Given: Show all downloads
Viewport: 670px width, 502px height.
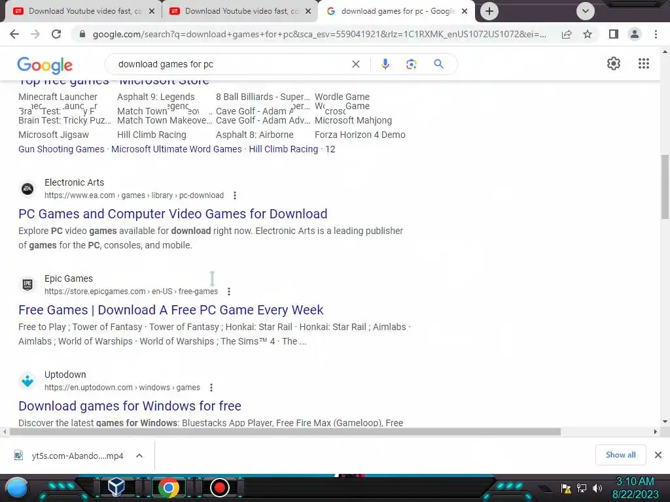Looking at the screenshot, I should click(620, 455).
